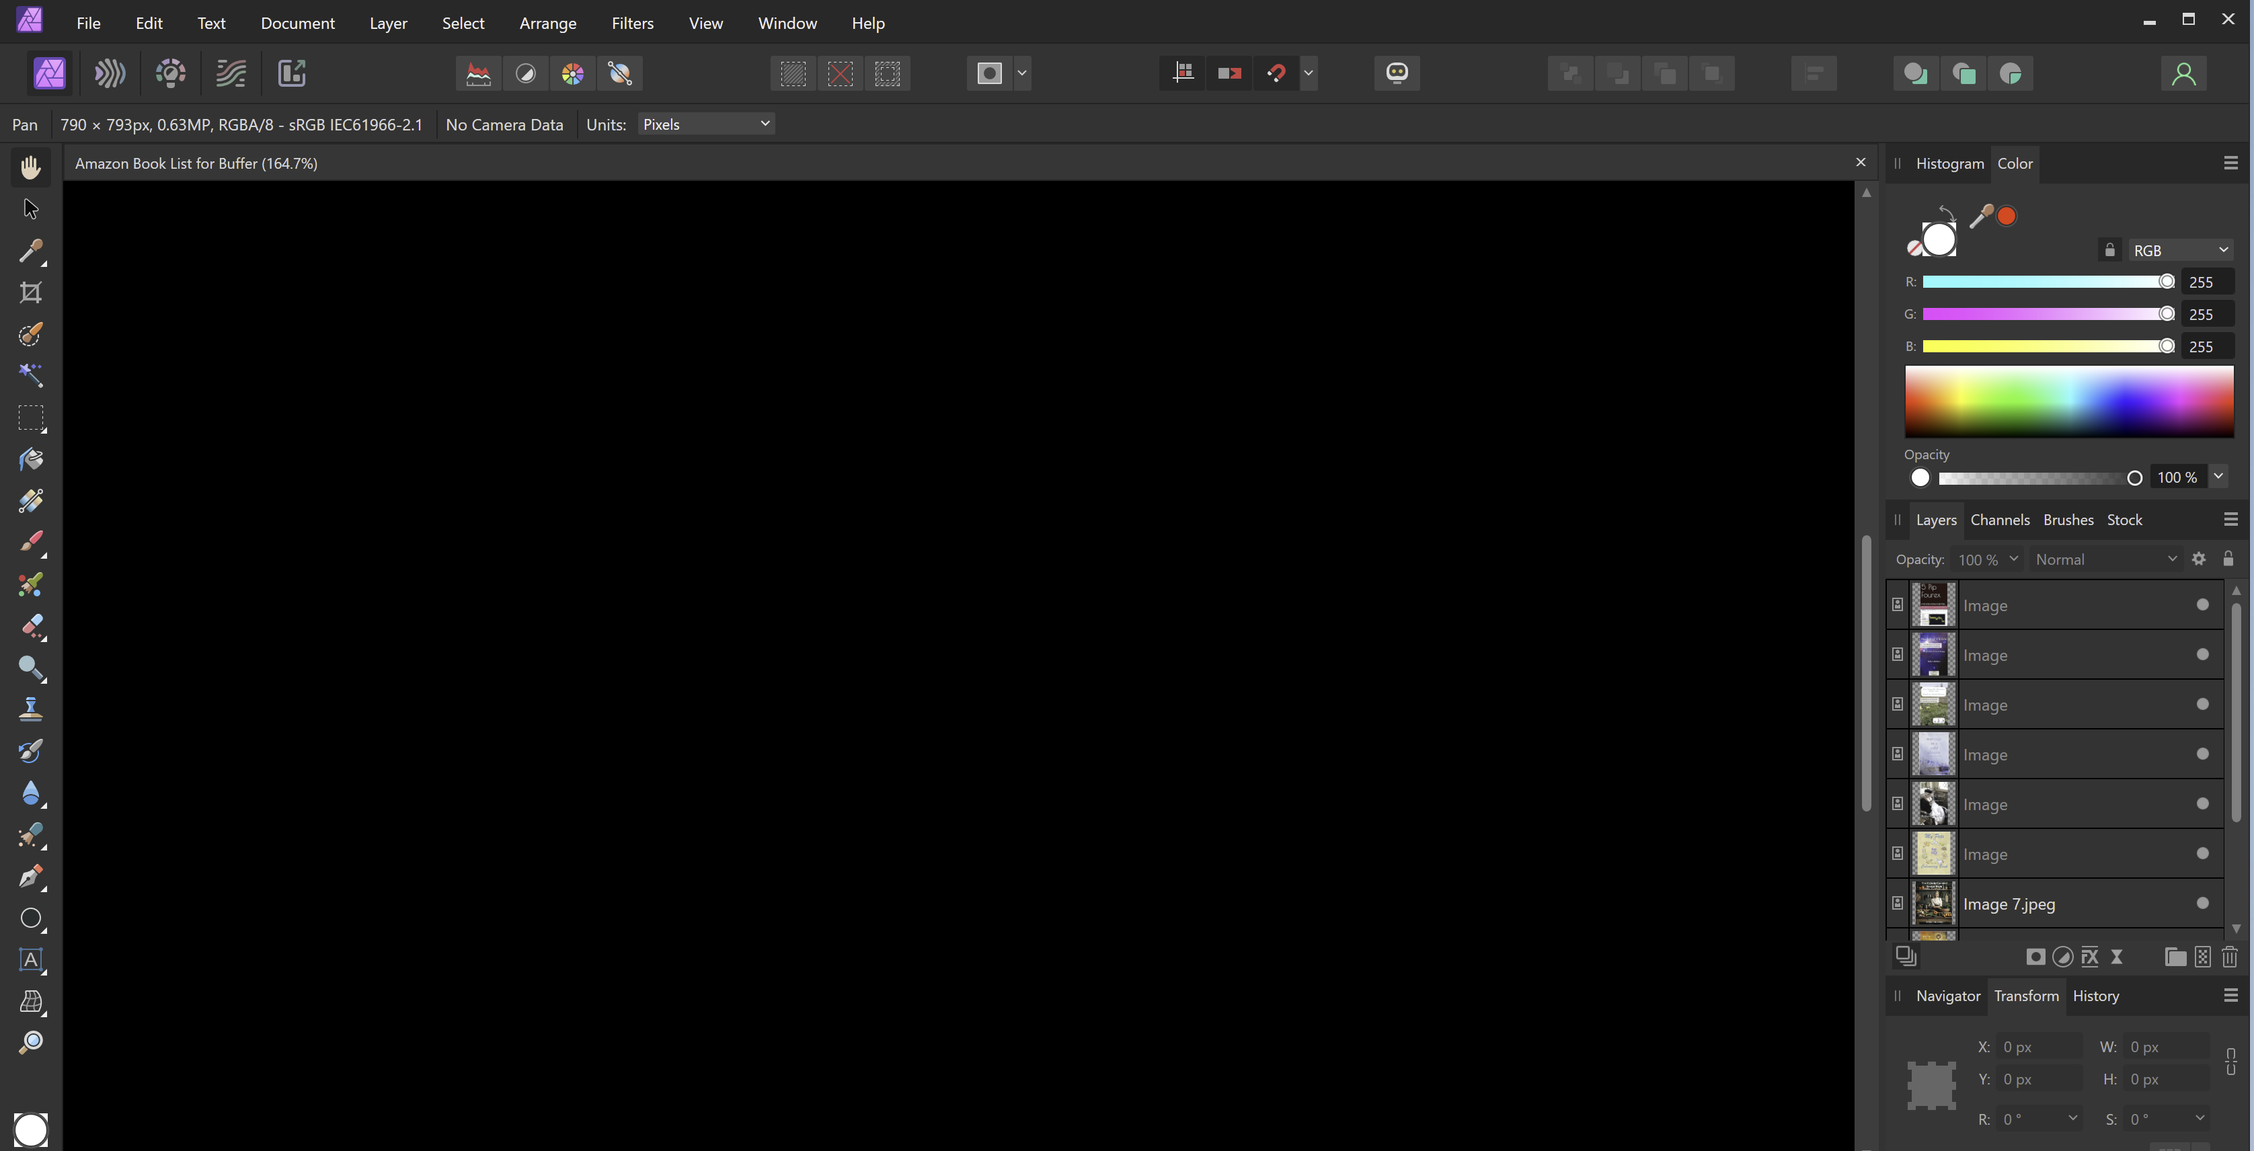Toggle visibility of Image 7.jpeg layer
2254x1151 pixels.
pos(2202,904)
